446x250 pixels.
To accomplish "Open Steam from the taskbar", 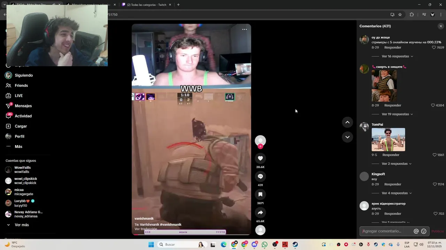I will click(295, 245).
